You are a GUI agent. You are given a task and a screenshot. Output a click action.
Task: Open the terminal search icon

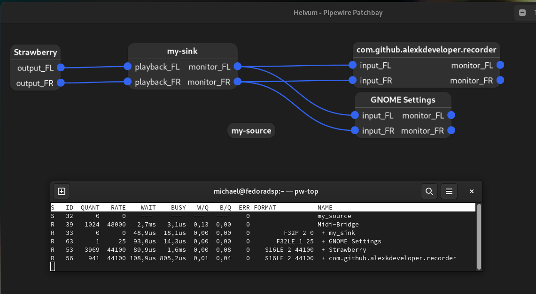[x=429, y=191]
